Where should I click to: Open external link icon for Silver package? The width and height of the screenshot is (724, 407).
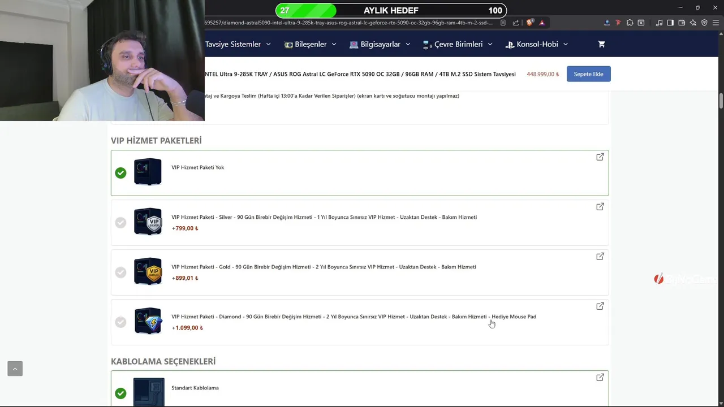click(x=600, y=206)
